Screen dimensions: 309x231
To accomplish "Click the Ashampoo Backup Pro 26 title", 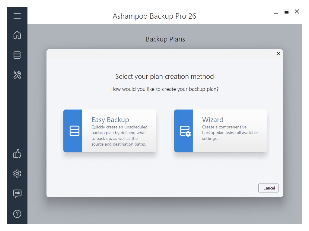I will click(154, 16).
